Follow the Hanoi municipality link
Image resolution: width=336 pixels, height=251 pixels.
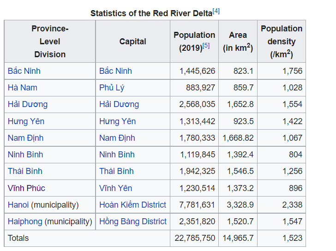point(18,205)
